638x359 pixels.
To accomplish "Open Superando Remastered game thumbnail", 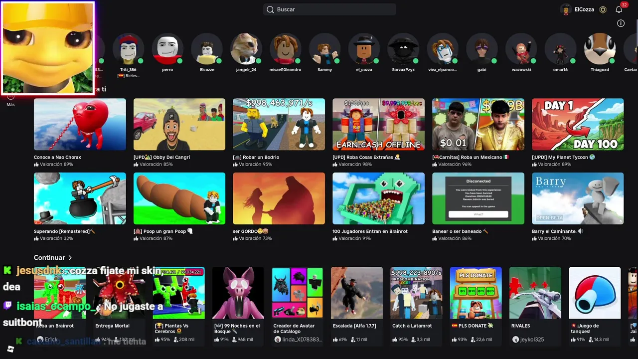I will click(80, 198).
